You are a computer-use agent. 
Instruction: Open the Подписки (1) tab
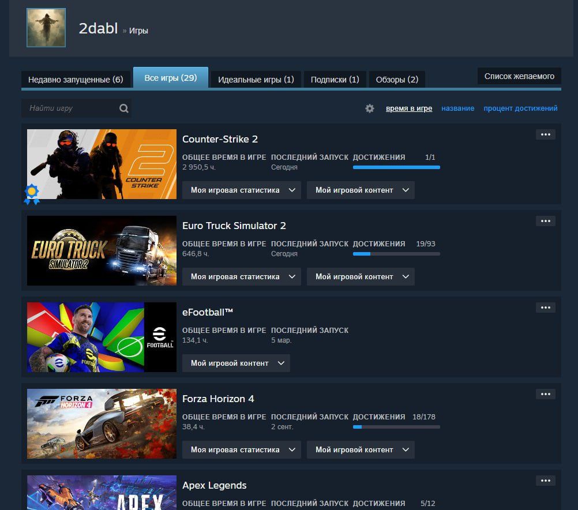[335, 79]
